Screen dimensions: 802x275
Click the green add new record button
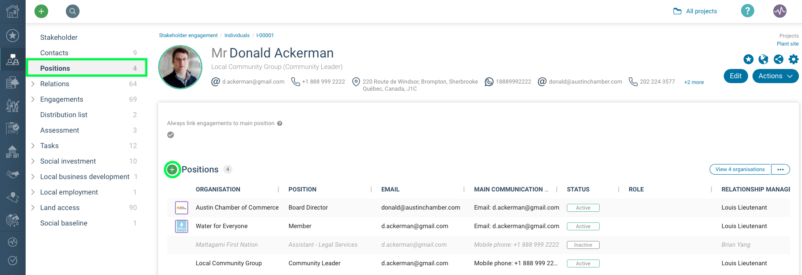[41, 11]
